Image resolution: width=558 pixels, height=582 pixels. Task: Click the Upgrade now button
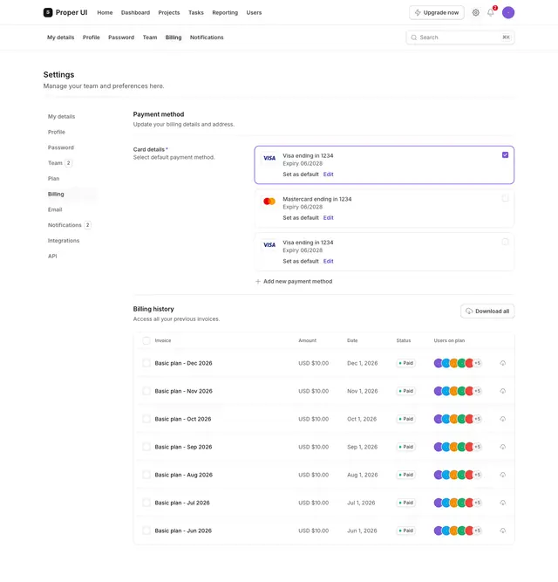[x=437, y=12]
